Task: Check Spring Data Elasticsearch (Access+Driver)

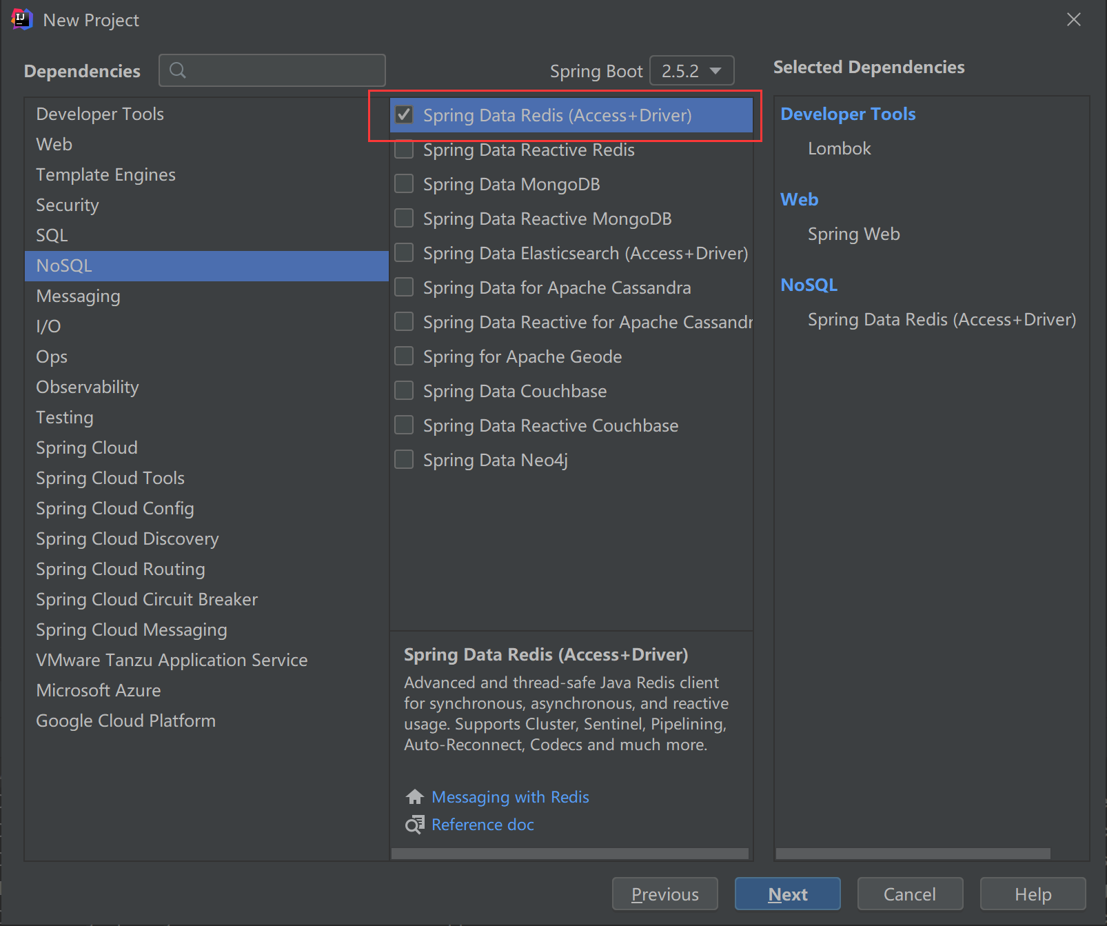Action: click(x=404, y=252)
